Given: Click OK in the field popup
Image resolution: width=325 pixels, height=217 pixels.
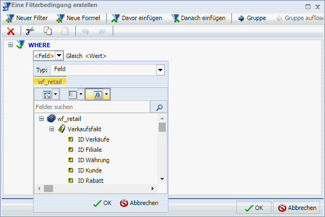Looking at the screenshot, I should (x=102, y=203).
